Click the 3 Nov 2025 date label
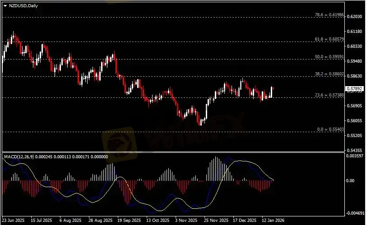 [186, 220]
